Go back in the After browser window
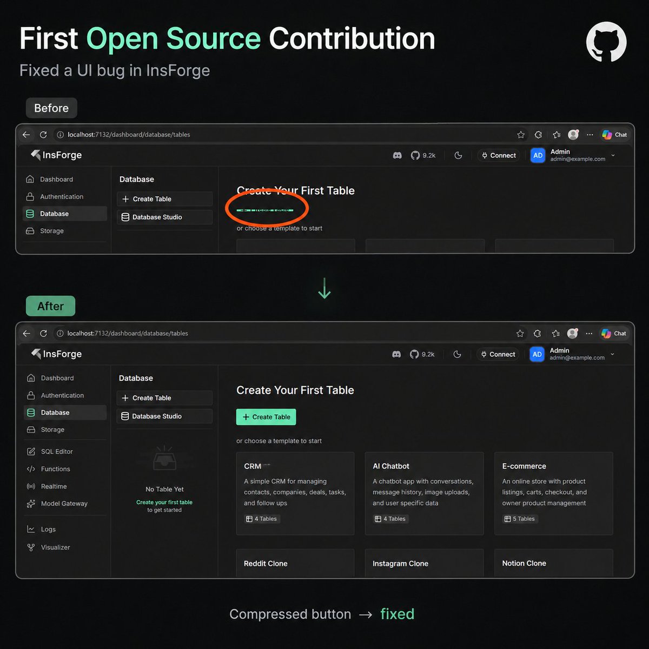The width and height of the screenshot is (649, 649). [x=27, y=333]
